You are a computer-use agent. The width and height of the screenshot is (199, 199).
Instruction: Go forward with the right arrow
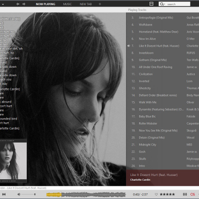coord(24,4)
